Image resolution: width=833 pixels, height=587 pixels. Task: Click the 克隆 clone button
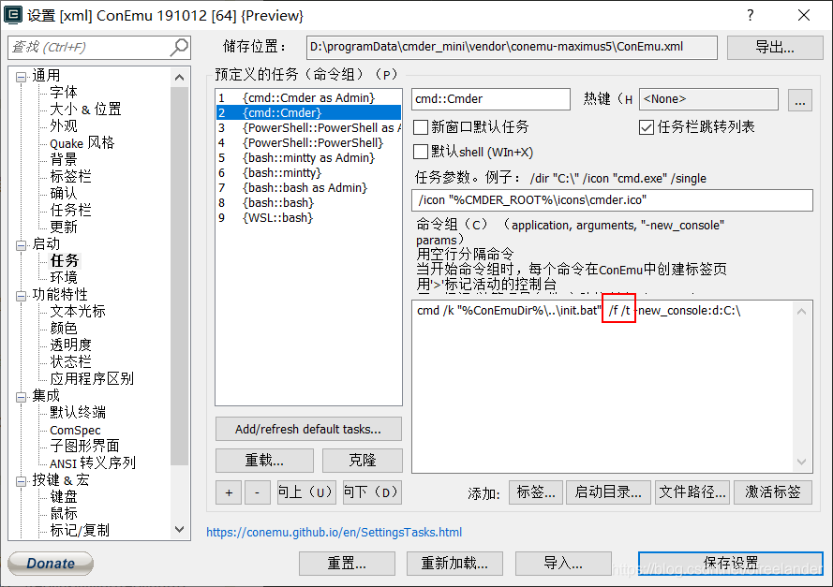[x=363, y=461]
